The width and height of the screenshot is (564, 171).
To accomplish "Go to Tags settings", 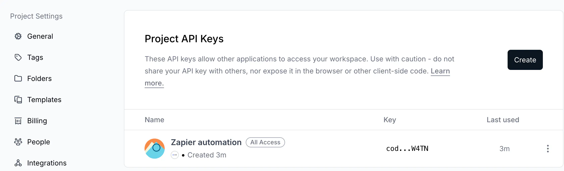I will pos(35,57).
